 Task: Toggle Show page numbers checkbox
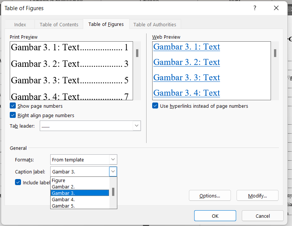(x=13, y=106)
